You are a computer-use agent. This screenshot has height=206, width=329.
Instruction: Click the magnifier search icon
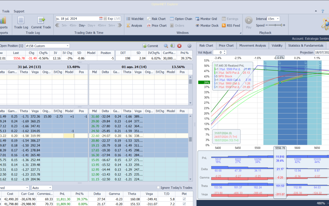[x=166, y=46]
